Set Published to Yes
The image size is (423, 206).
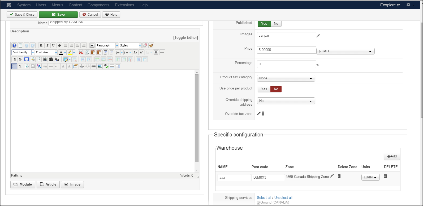pyautogui.click(x=264, y=23)
